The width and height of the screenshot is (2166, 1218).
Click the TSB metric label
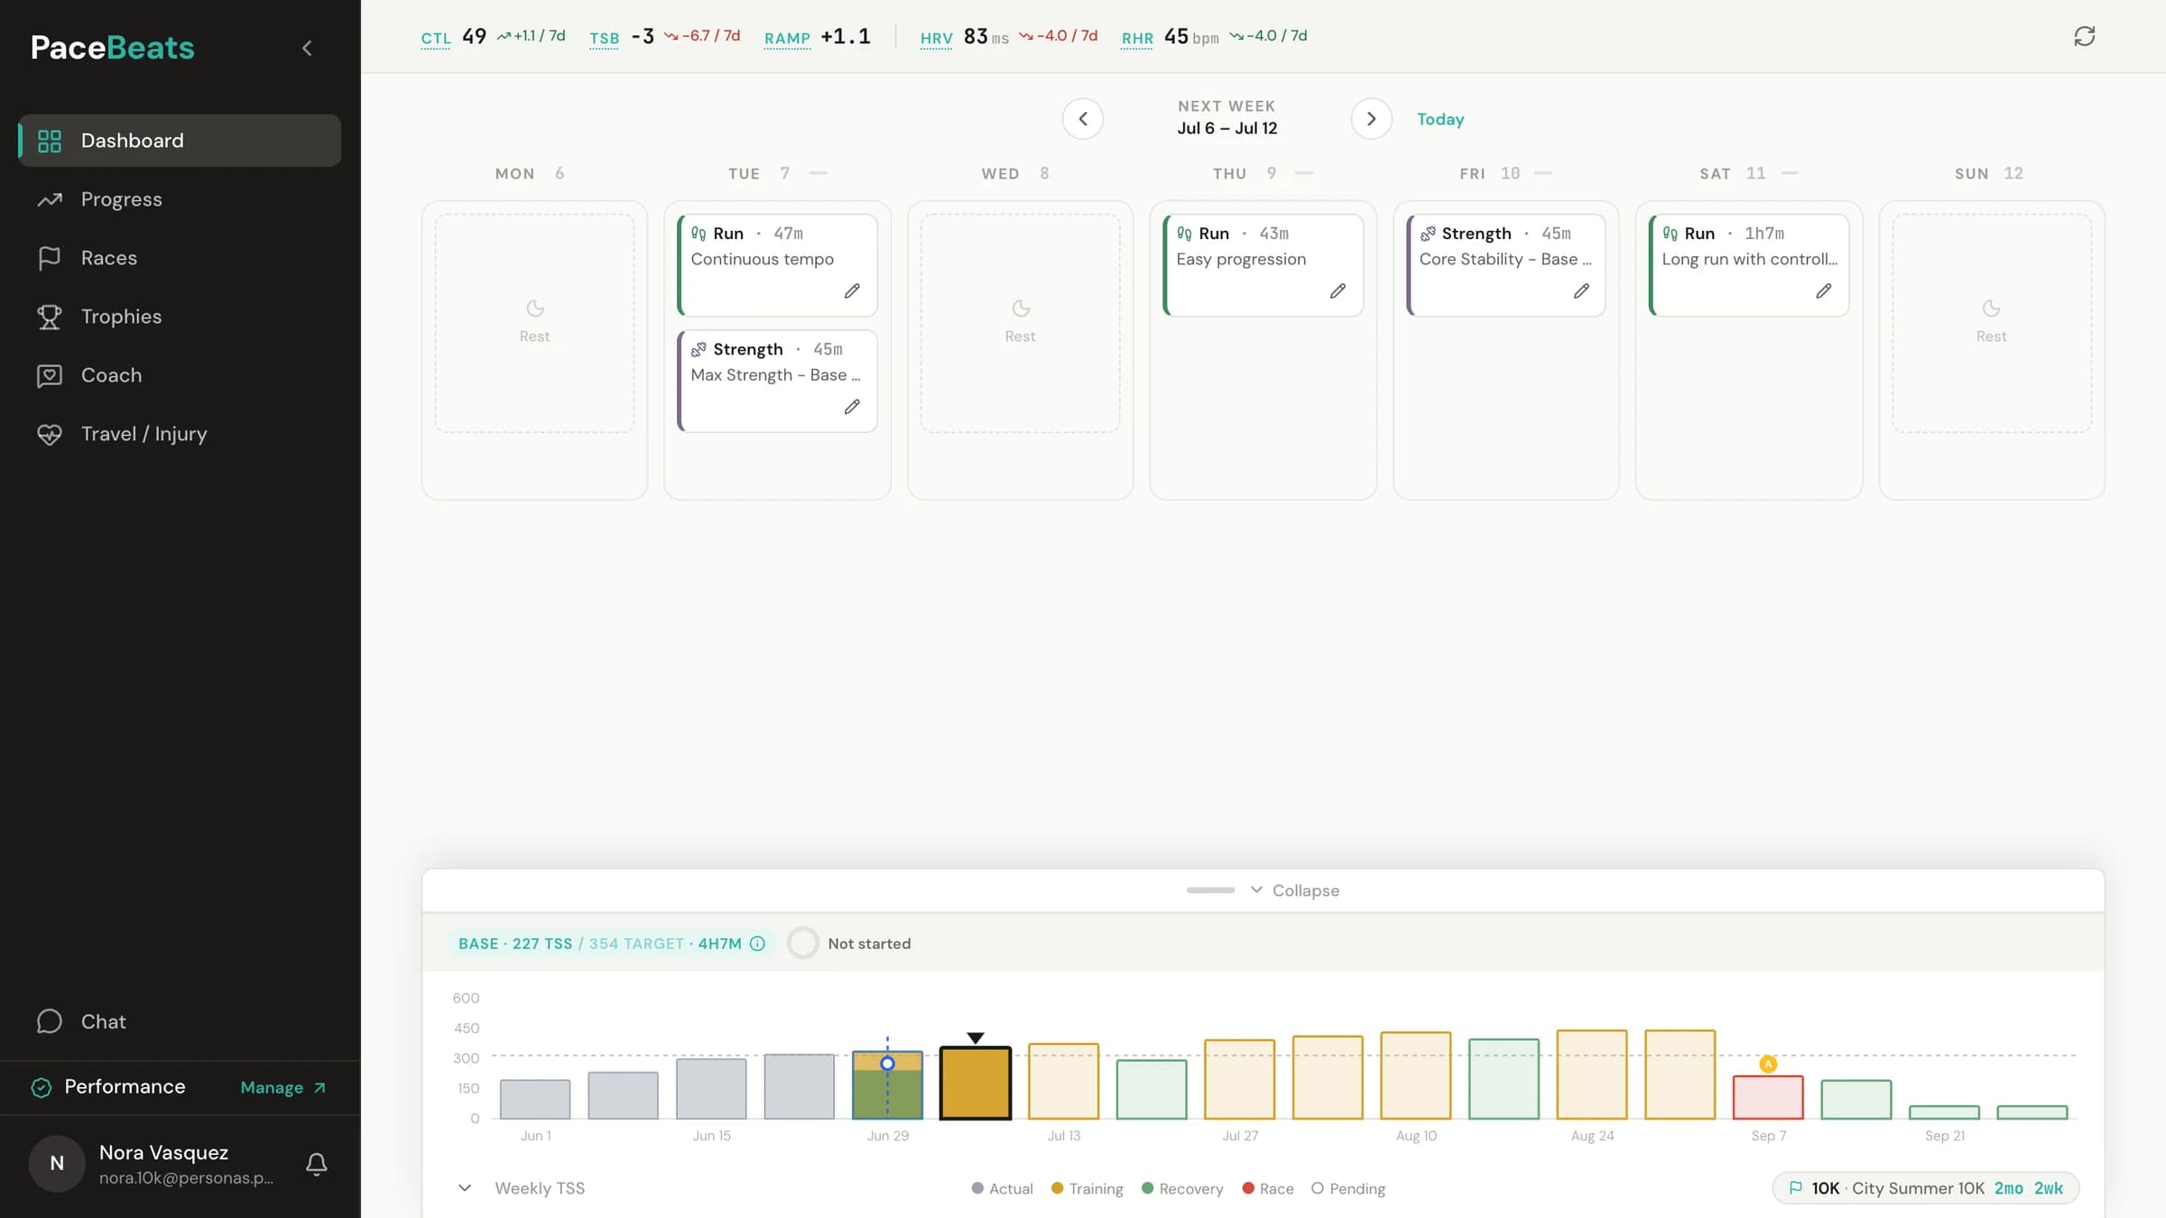pos(604,38)
